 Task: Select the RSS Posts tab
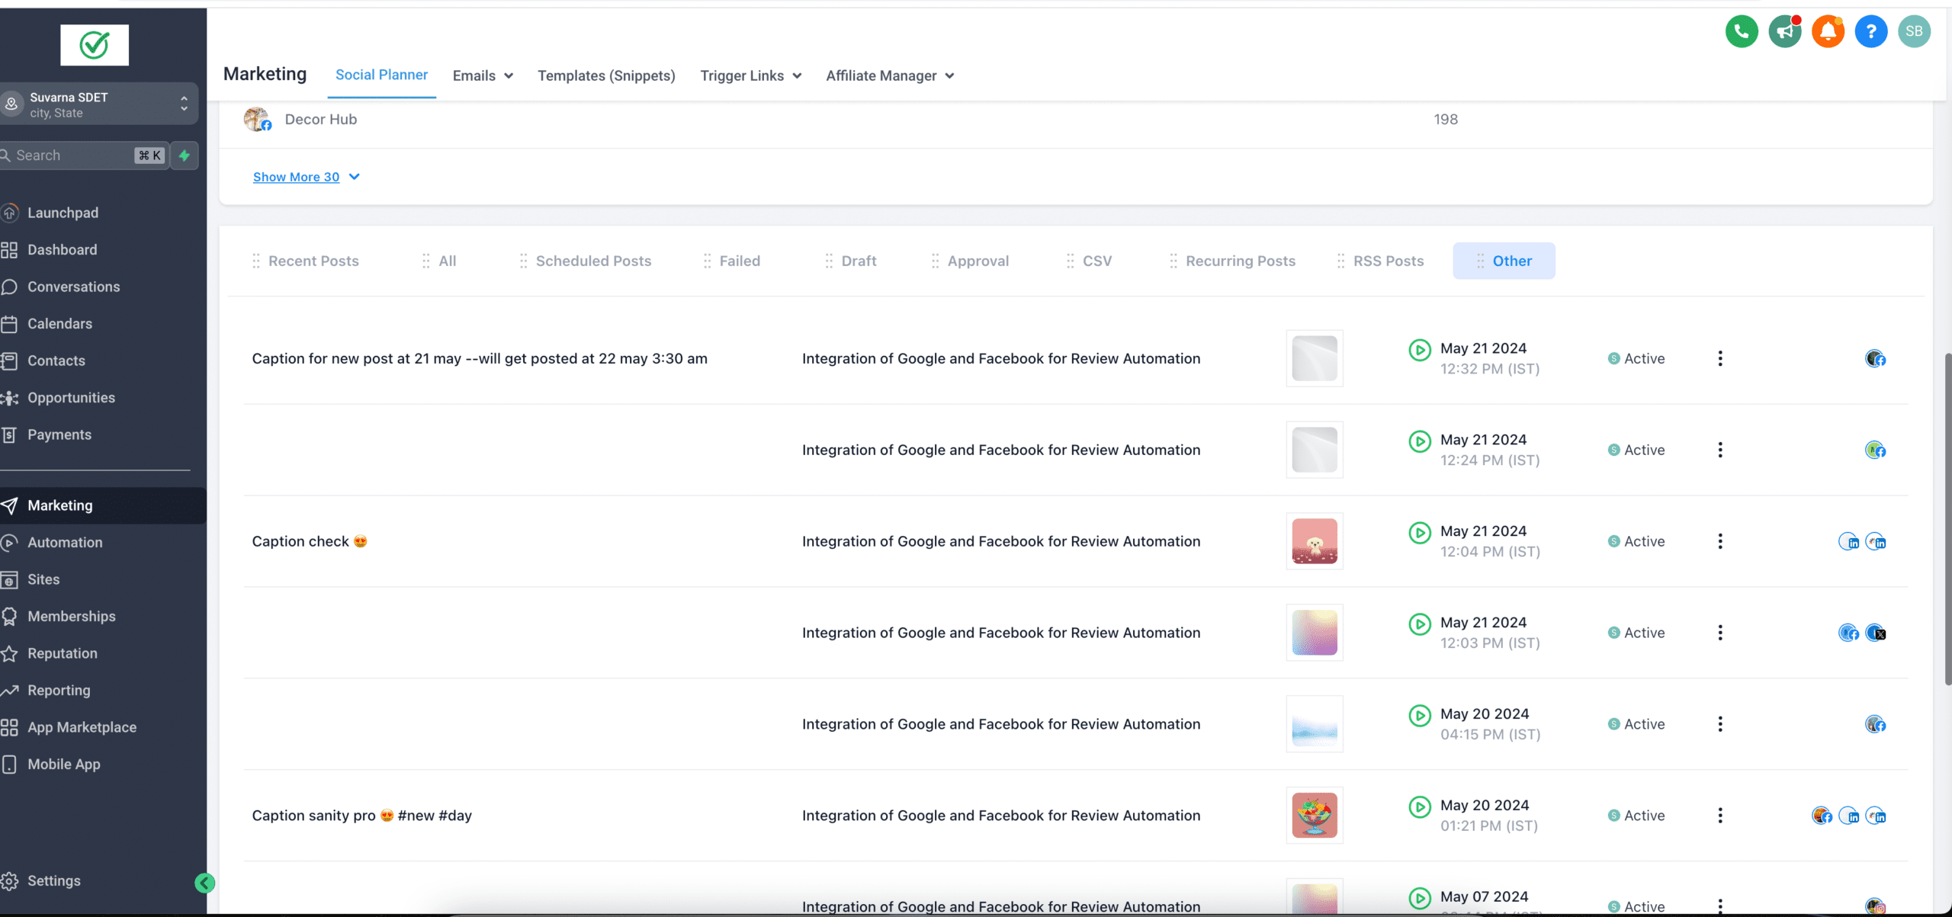pos(1380,261)
